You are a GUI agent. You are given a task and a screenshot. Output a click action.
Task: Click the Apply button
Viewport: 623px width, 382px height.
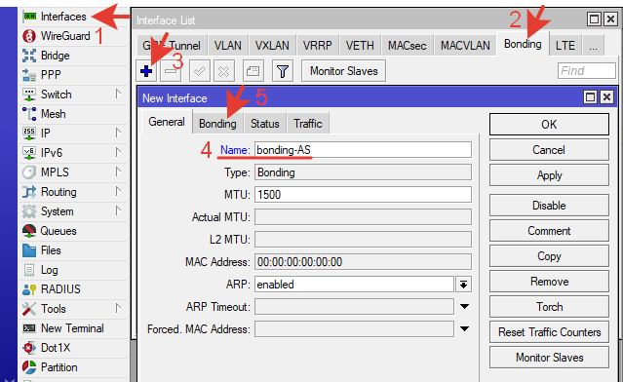pos(549,175)
